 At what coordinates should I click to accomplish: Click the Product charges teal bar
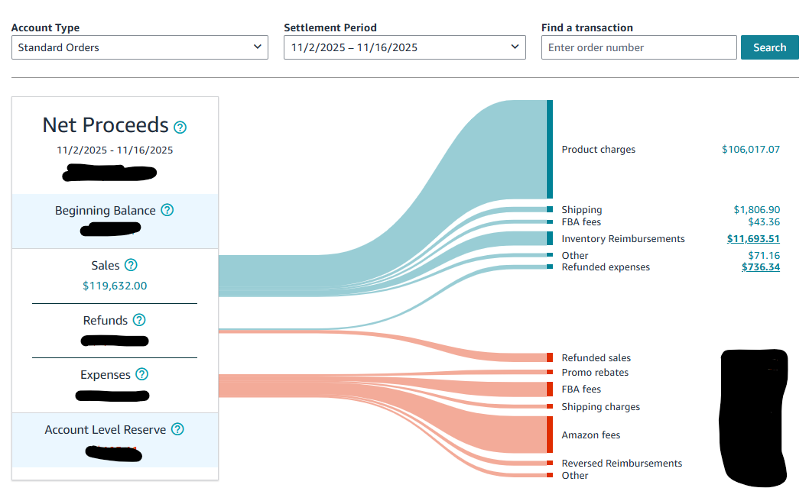(x=550, y=149)
